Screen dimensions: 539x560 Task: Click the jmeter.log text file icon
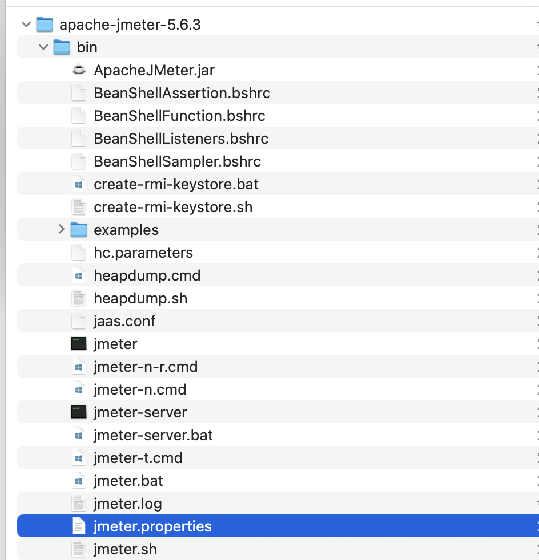coord(79,503)
